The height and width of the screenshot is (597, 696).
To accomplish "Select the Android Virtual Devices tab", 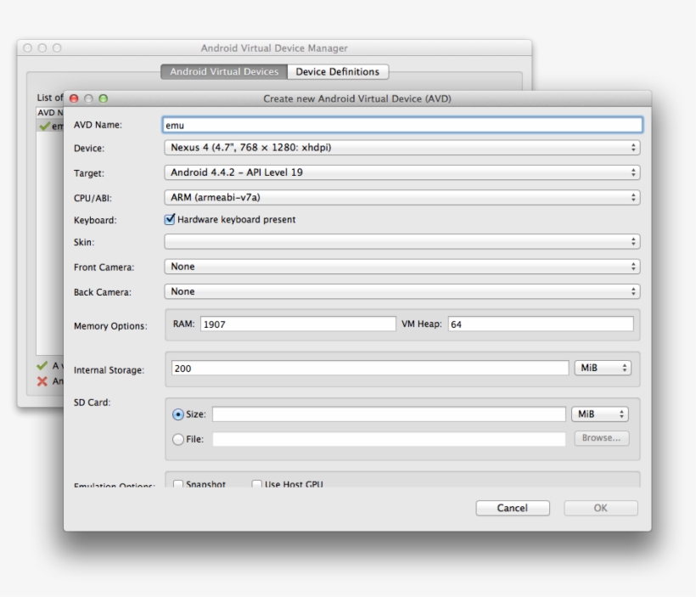I will [224, 72].
